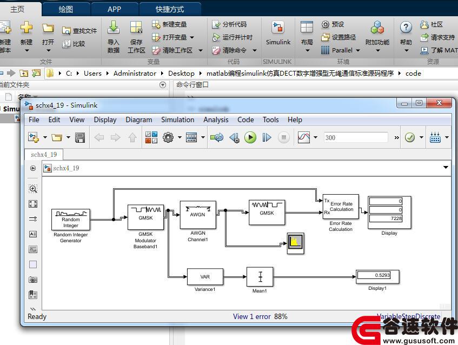
Task: Open the Library Browser icon
Action: (x=151, y=137)
